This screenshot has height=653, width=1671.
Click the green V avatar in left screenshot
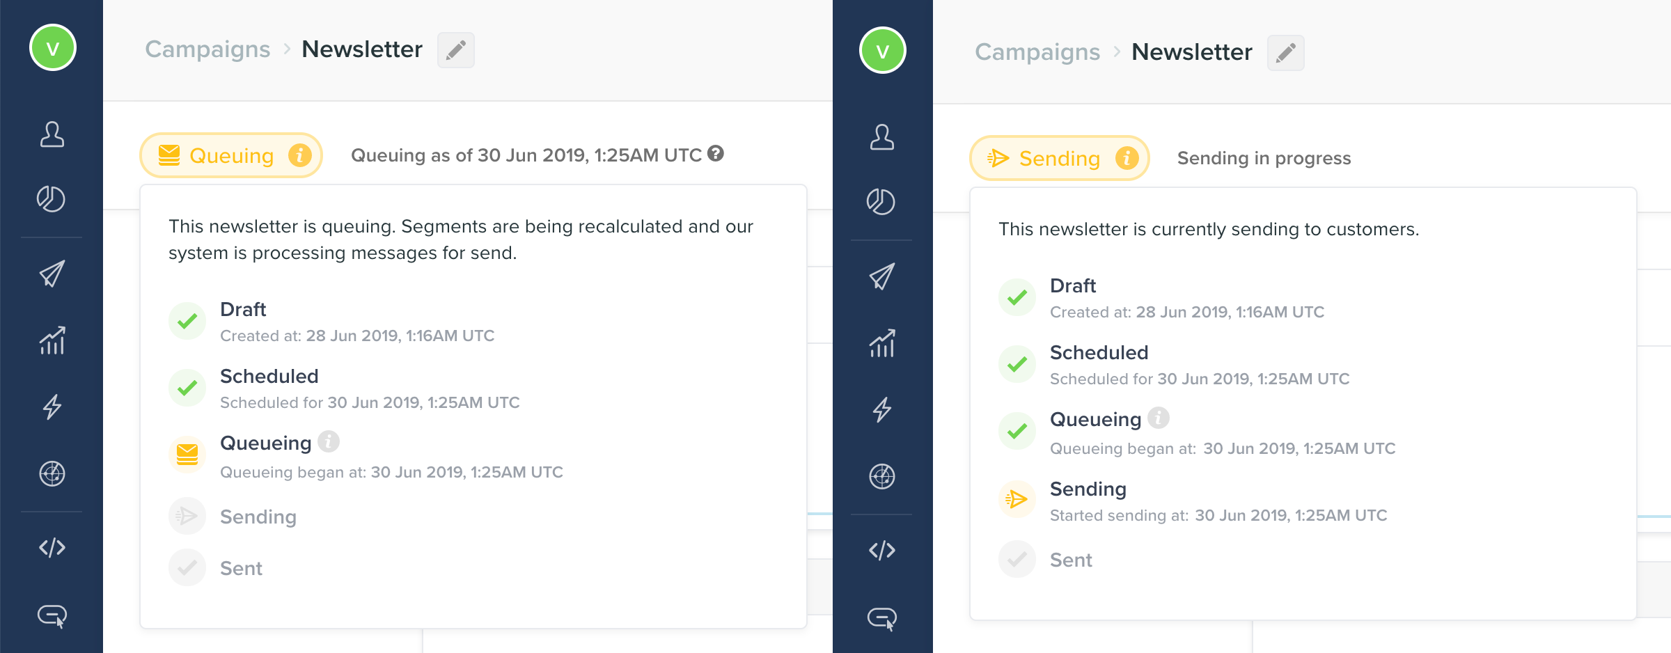coord(52,48)
